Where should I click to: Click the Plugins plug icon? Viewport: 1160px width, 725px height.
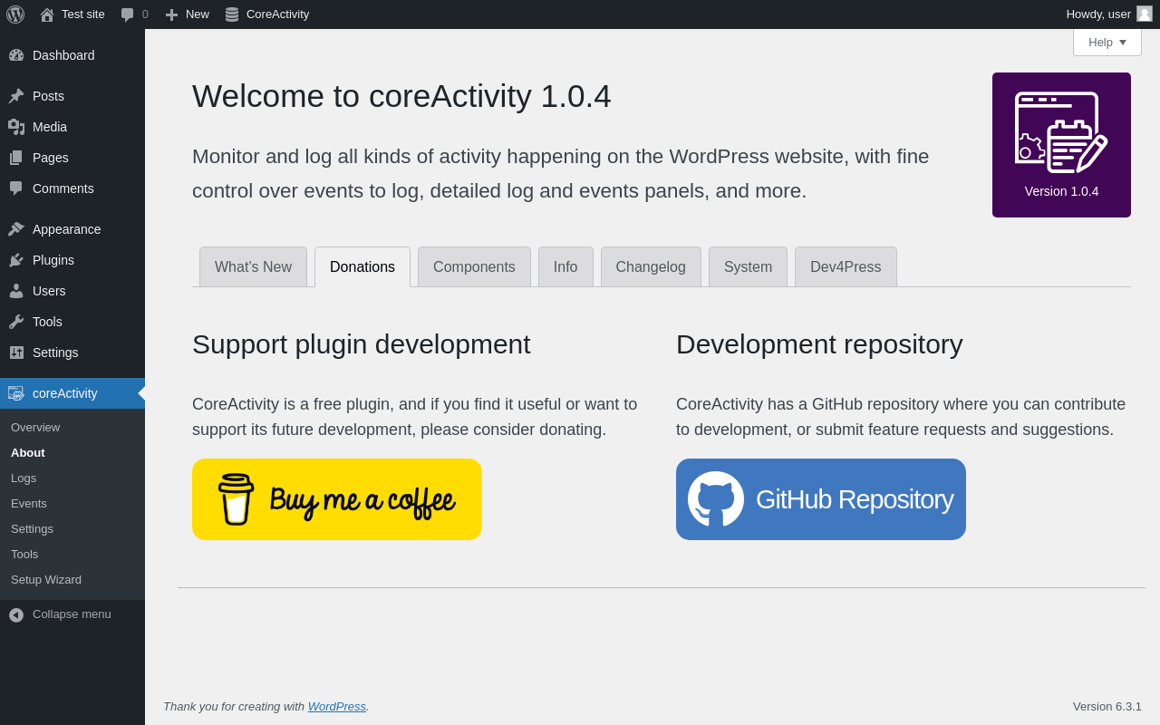(16, 260)
